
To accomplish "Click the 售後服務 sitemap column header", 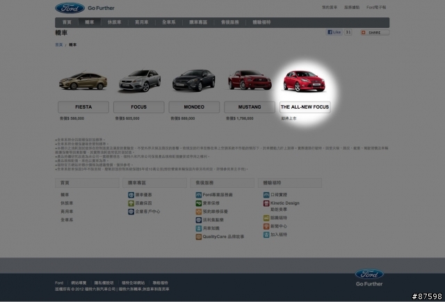I will coord(222,183).
